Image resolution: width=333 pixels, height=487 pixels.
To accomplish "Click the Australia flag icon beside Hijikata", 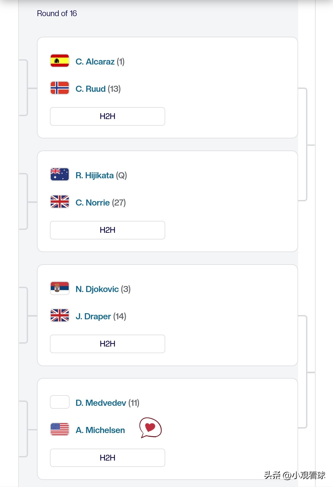I will pyautogui.click(x=60, y=175).
